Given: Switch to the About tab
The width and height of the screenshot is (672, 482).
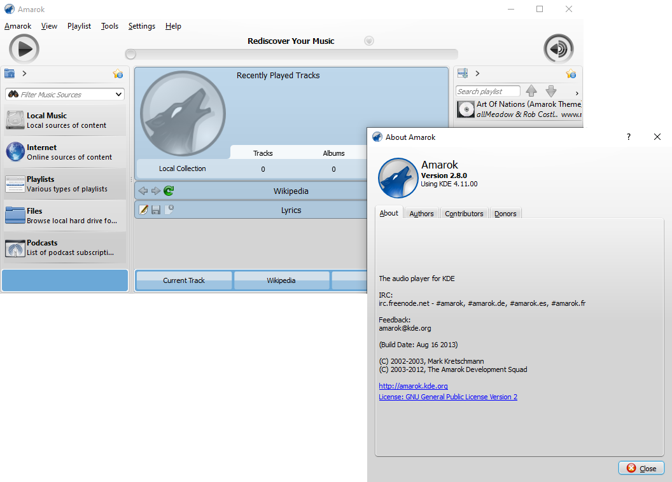Looking at the screenshot, I should (389, 213).
